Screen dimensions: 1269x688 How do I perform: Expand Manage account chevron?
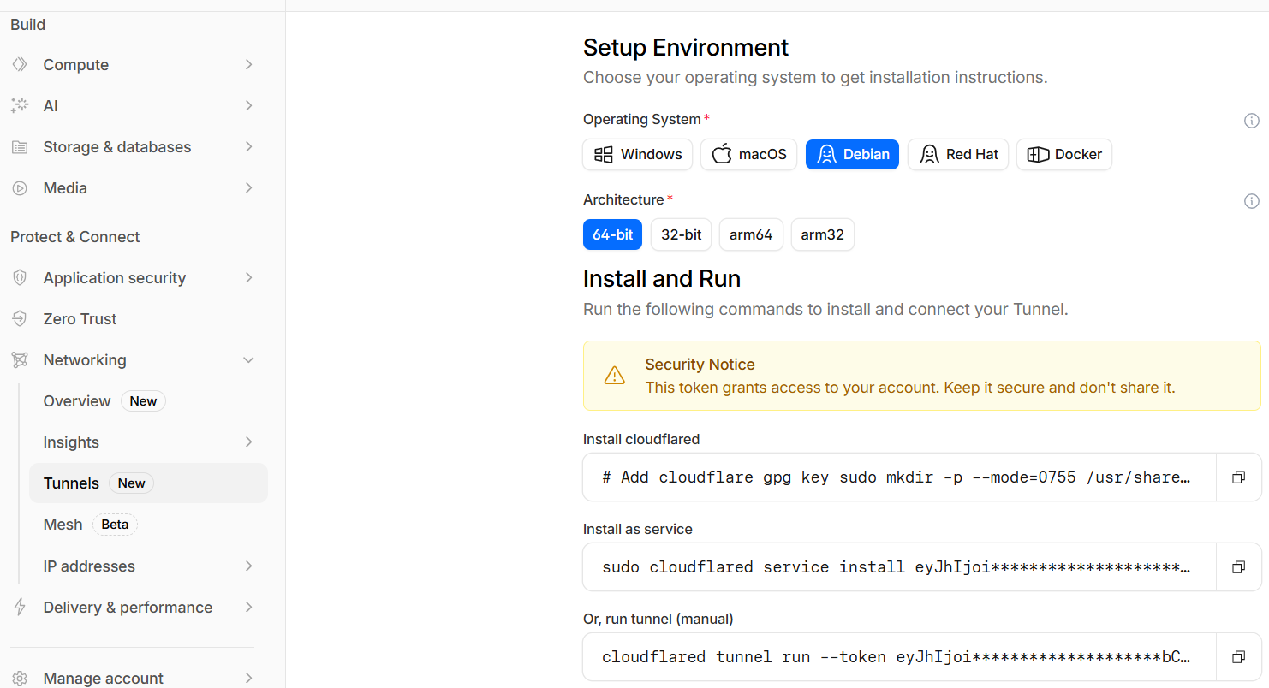pos(248,679)
